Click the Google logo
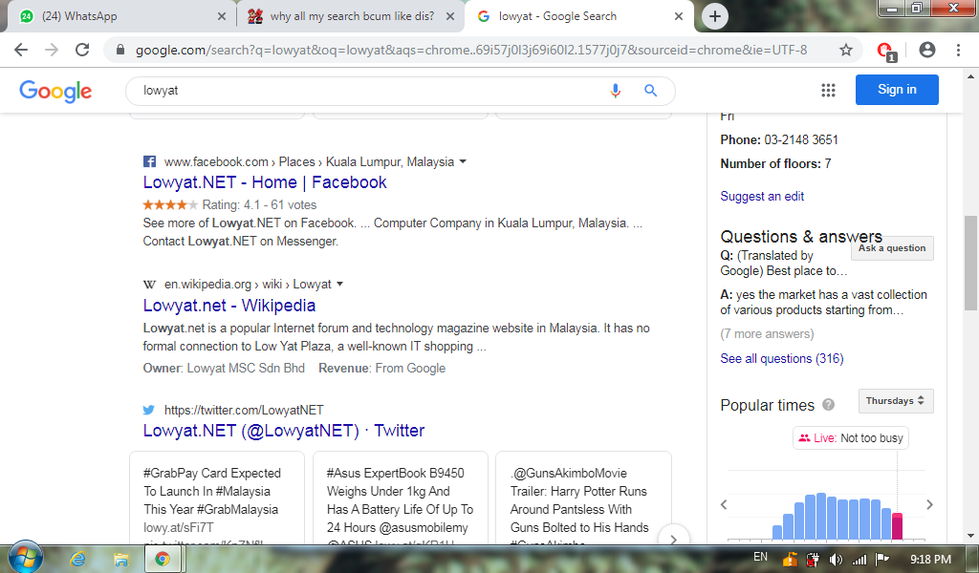The height and width of the screenshot is (573, 979). 55,91
